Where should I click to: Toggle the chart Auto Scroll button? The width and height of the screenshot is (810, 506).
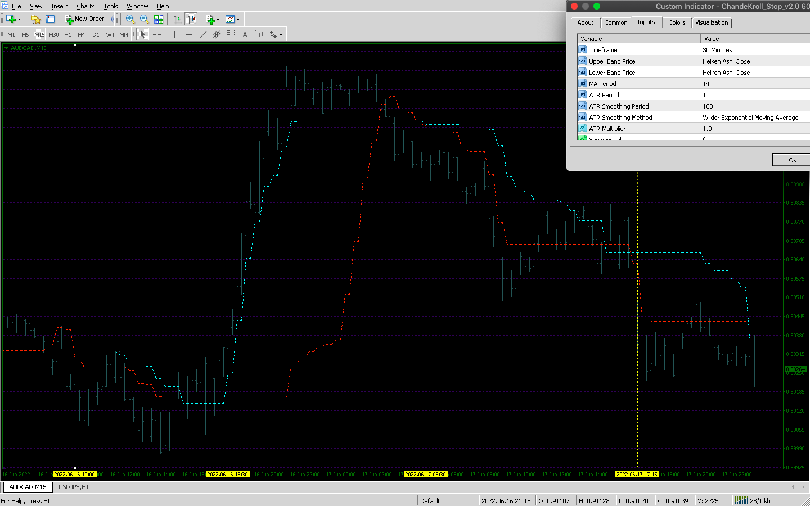[x=178, y=19]
